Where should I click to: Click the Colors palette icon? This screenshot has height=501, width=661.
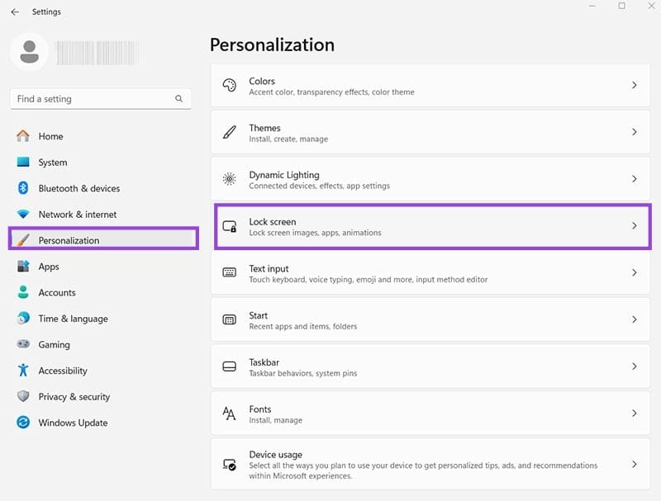tap(230, 86)
